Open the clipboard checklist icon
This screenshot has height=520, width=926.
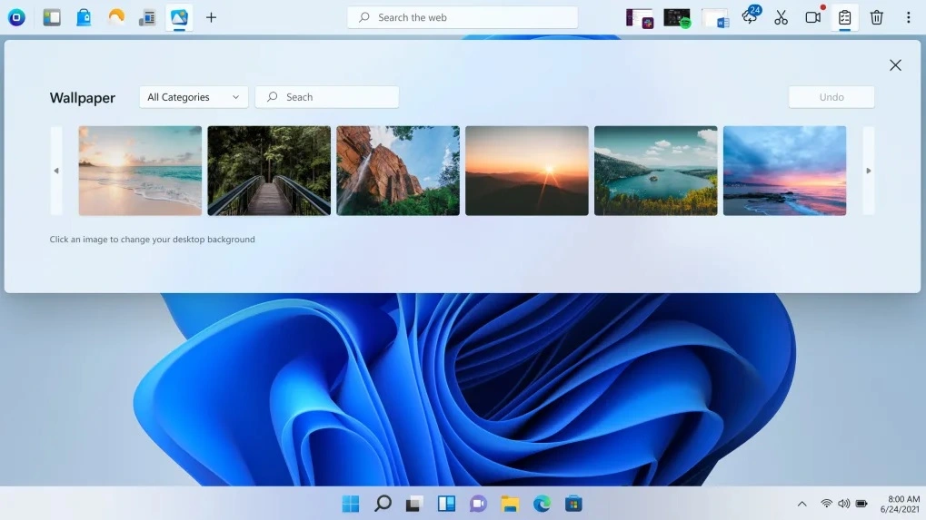[844, 17]
